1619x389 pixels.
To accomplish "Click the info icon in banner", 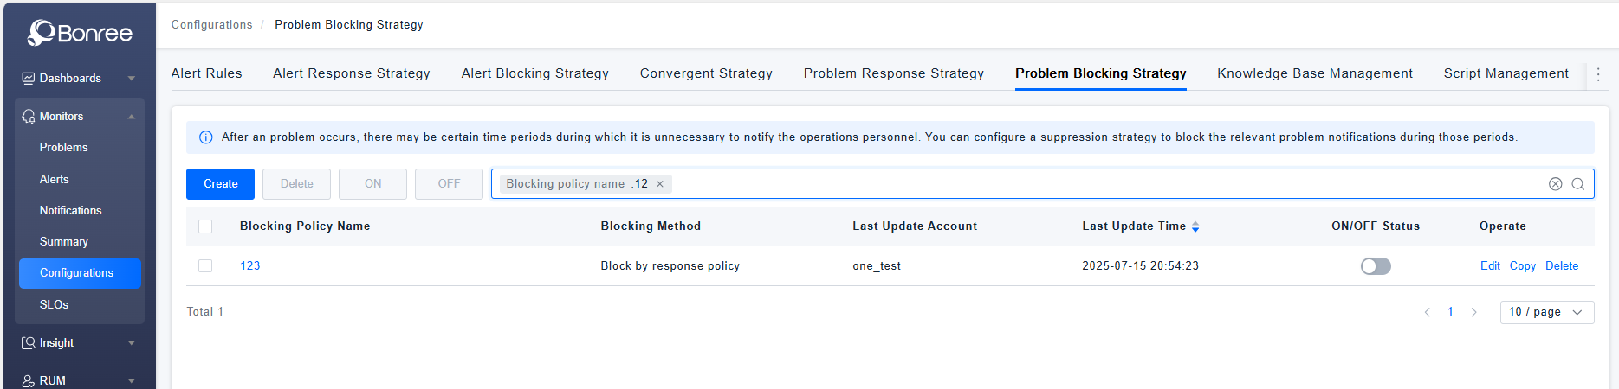I will click(x=206, y=137).
